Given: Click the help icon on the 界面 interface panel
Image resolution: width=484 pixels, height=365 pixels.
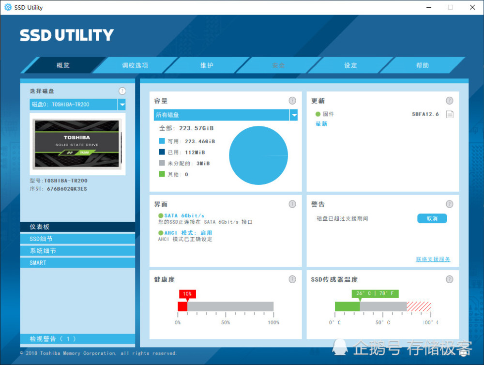Looking at the screenshot, I should pyautogui.click(x=292, y=204).
